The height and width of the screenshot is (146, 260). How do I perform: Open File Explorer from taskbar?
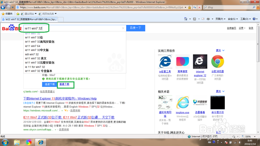[x=17, y=142]
